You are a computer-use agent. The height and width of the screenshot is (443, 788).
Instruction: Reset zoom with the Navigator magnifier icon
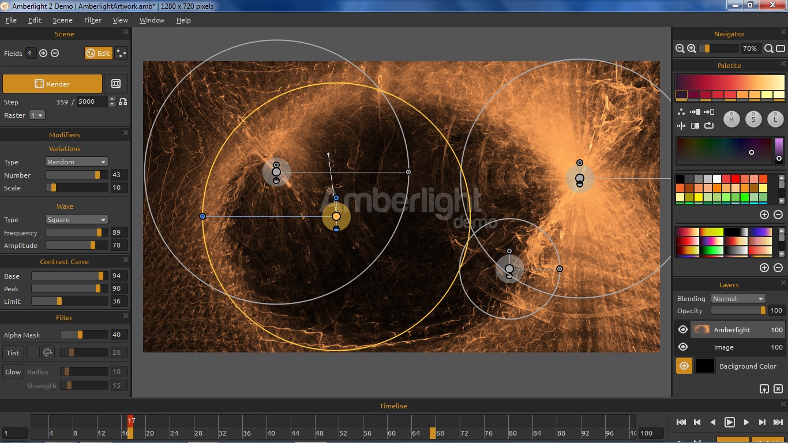click(x=769, y=49)
